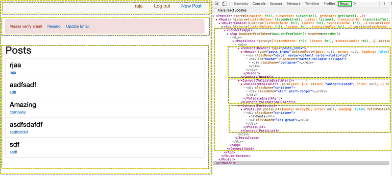Click the Posts page heading

[19, 51]
